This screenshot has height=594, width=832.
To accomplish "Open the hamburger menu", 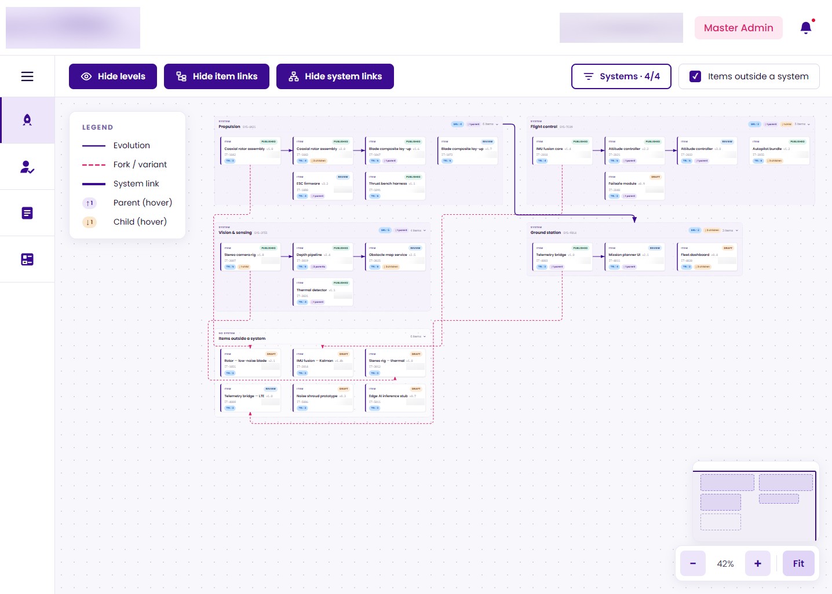I will 27,76.
